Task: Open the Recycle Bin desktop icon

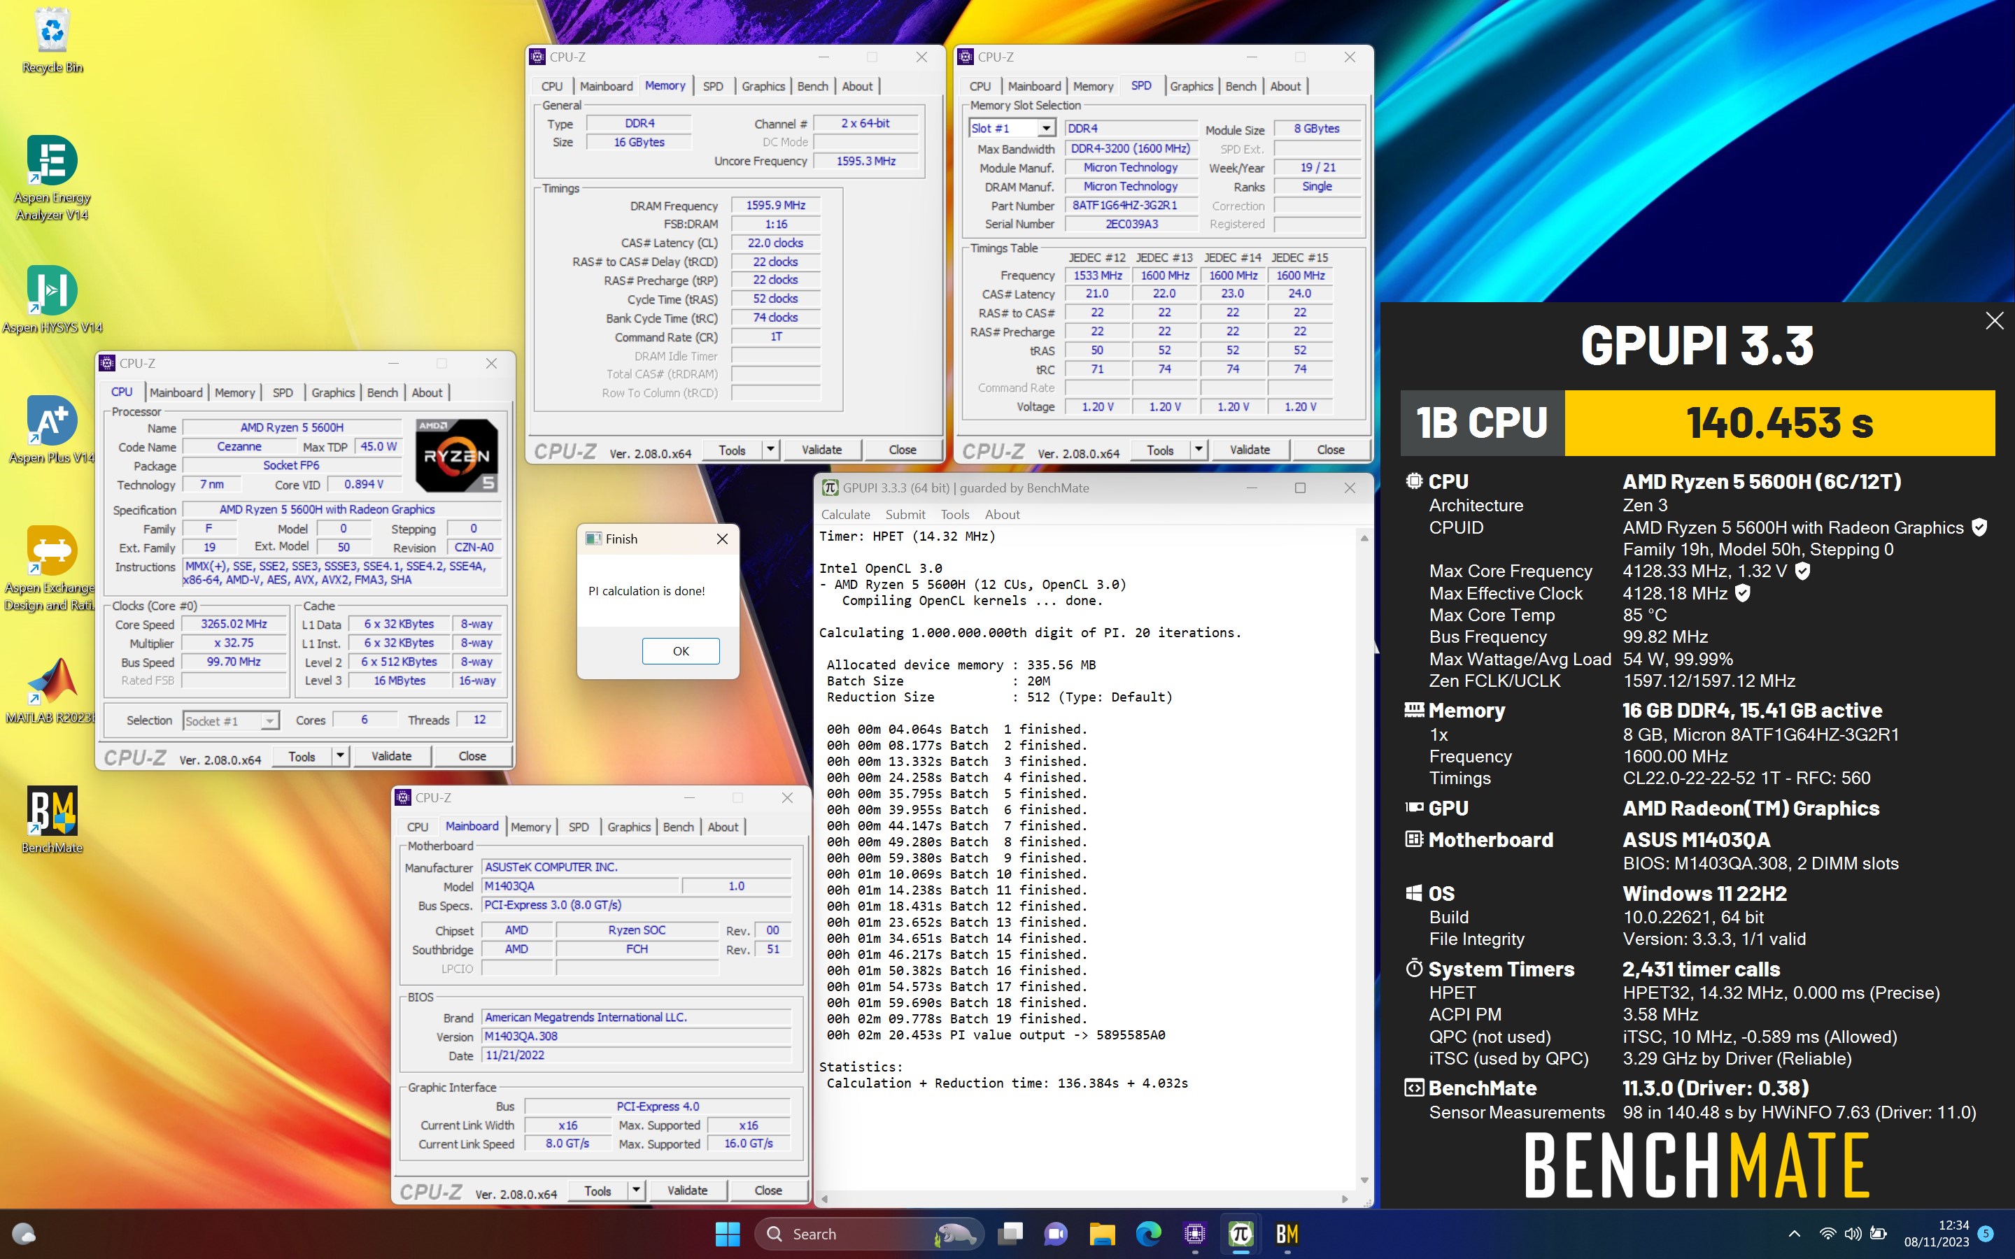Action: click(52, 40)
